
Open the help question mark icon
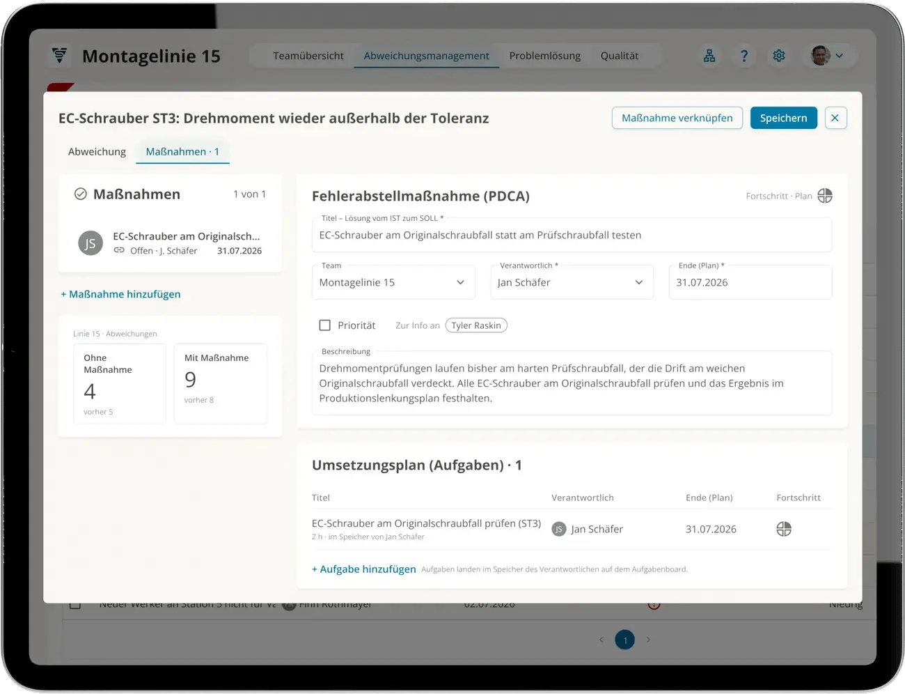coord(744,56)
